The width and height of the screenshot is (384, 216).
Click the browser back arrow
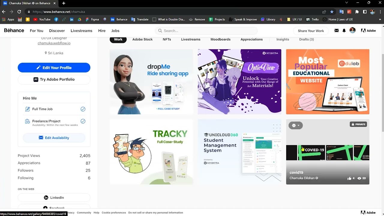click(4, 12)
